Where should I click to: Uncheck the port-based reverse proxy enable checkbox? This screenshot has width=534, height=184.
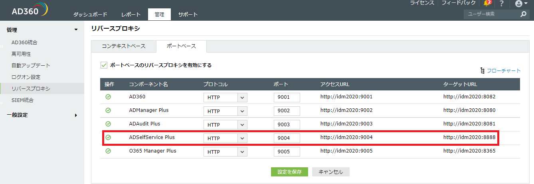coord(104,65)
